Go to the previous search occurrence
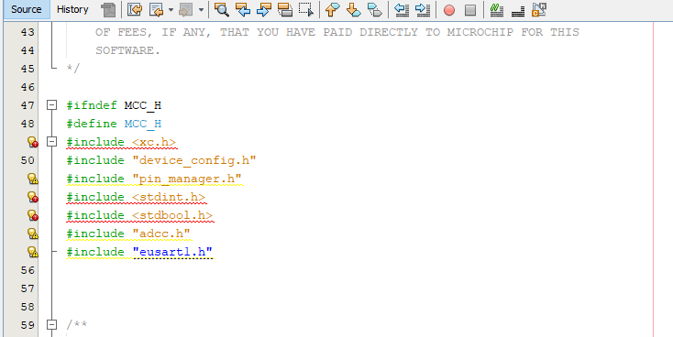Viewport: 673px width, 337px height. pyautogui.click(x=243, y=9)
